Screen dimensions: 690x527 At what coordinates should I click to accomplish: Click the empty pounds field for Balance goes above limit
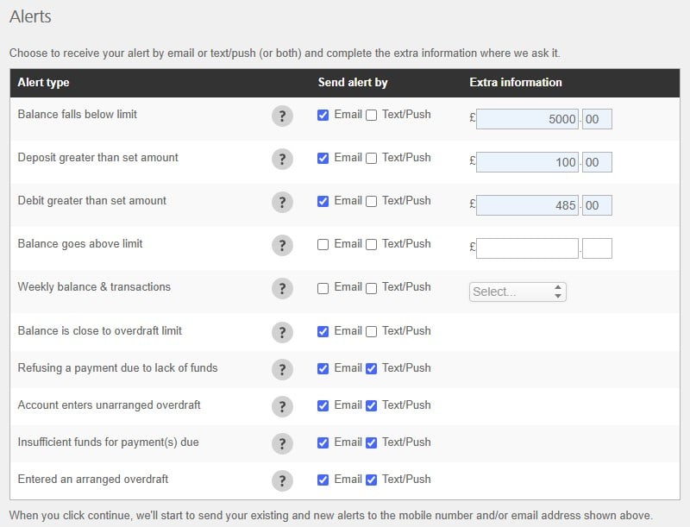(527, 248)
